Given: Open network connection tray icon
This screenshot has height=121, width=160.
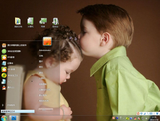Looking at the screenshot, I should (143, 118).
